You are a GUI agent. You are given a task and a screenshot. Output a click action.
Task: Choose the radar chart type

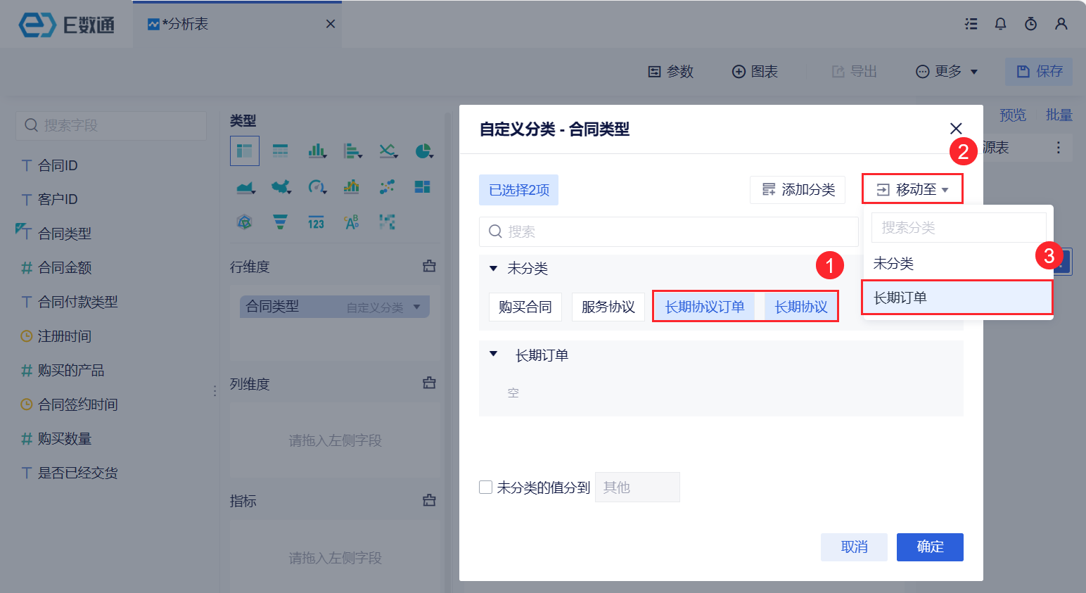click(245, 222)
